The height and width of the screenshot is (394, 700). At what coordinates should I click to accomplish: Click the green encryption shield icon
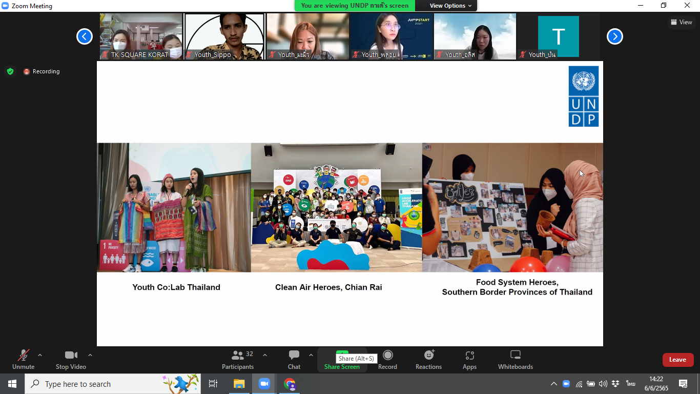(x=10, y=71)
